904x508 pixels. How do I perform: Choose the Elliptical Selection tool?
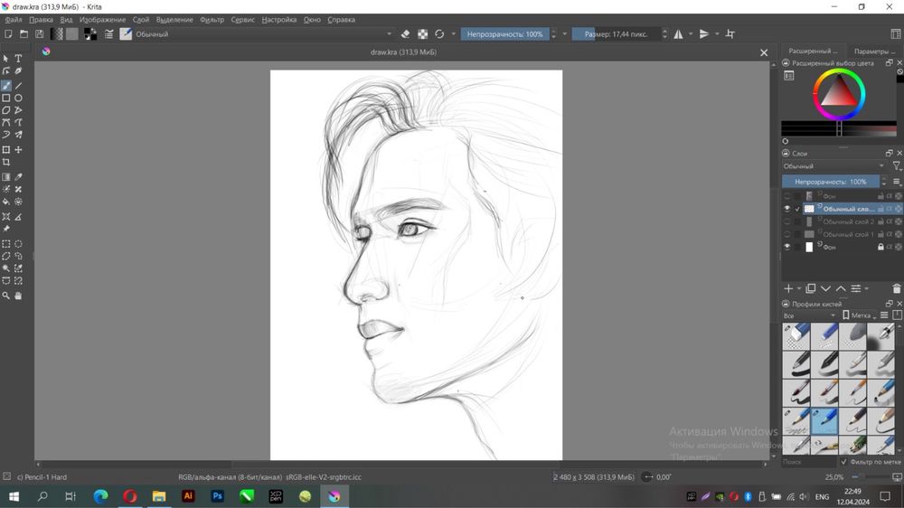point(18,244)
